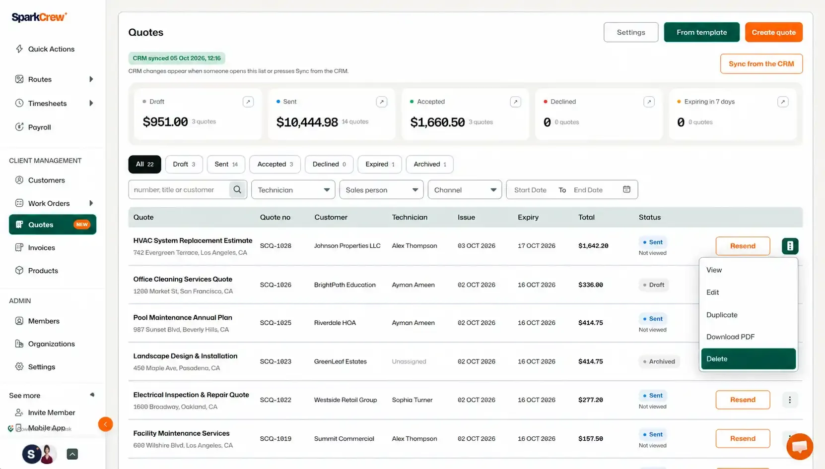825x469 pixels.
Task: Switch to the Accepted tab
Action: tap(275, 164)
